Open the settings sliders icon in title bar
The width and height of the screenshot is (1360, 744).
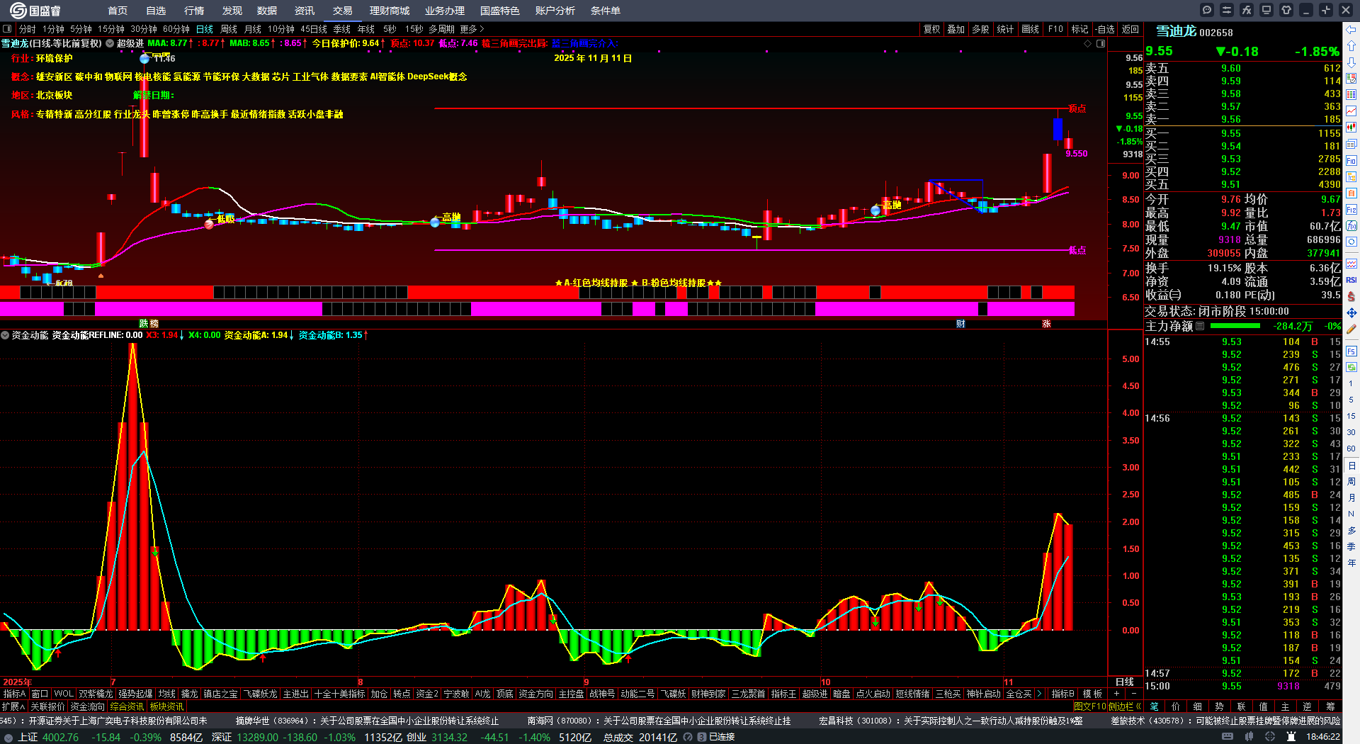point(1227,10)
